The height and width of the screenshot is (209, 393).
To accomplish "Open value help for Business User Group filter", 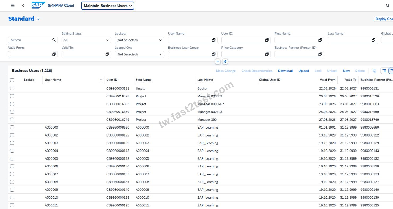I will tap(213, 54).
